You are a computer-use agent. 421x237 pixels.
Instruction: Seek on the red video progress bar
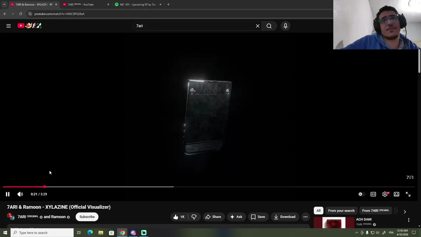pos(24,187)
